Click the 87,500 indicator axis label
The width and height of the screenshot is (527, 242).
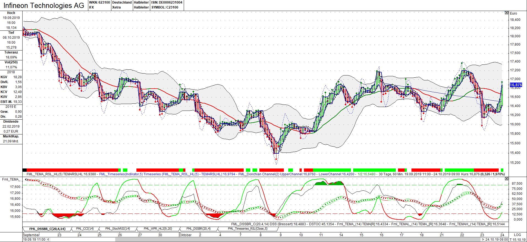pos(517,184)
